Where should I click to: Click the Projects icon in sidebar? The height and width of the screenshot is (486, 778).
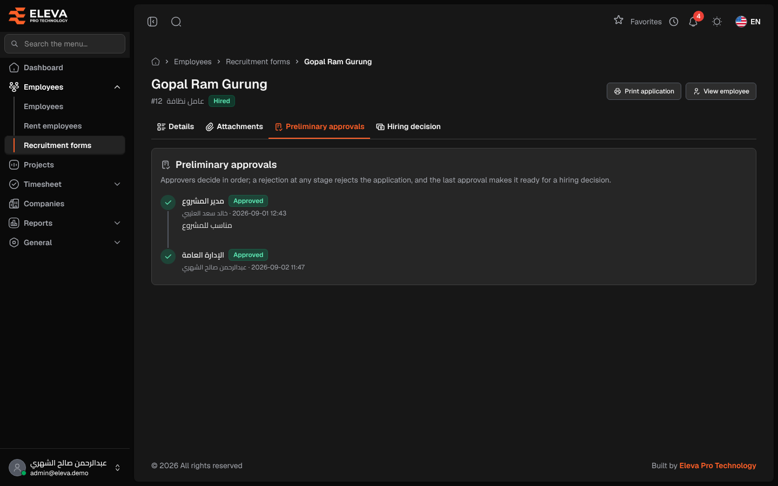click(14, 165)
